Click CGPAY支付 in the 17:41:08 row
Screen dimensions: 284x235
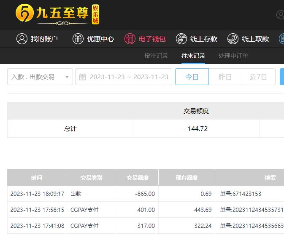pos(84,226)
